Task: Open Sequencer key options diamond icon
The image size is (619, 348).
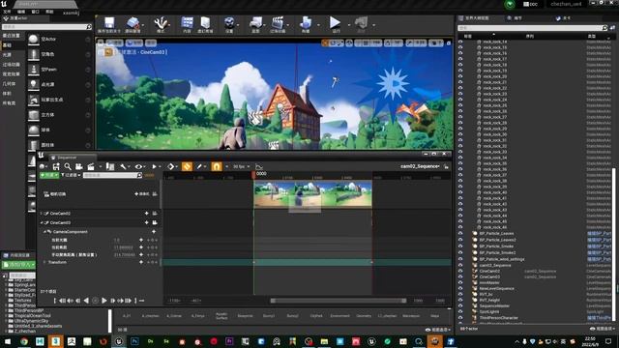Action: tap(170, 166)
